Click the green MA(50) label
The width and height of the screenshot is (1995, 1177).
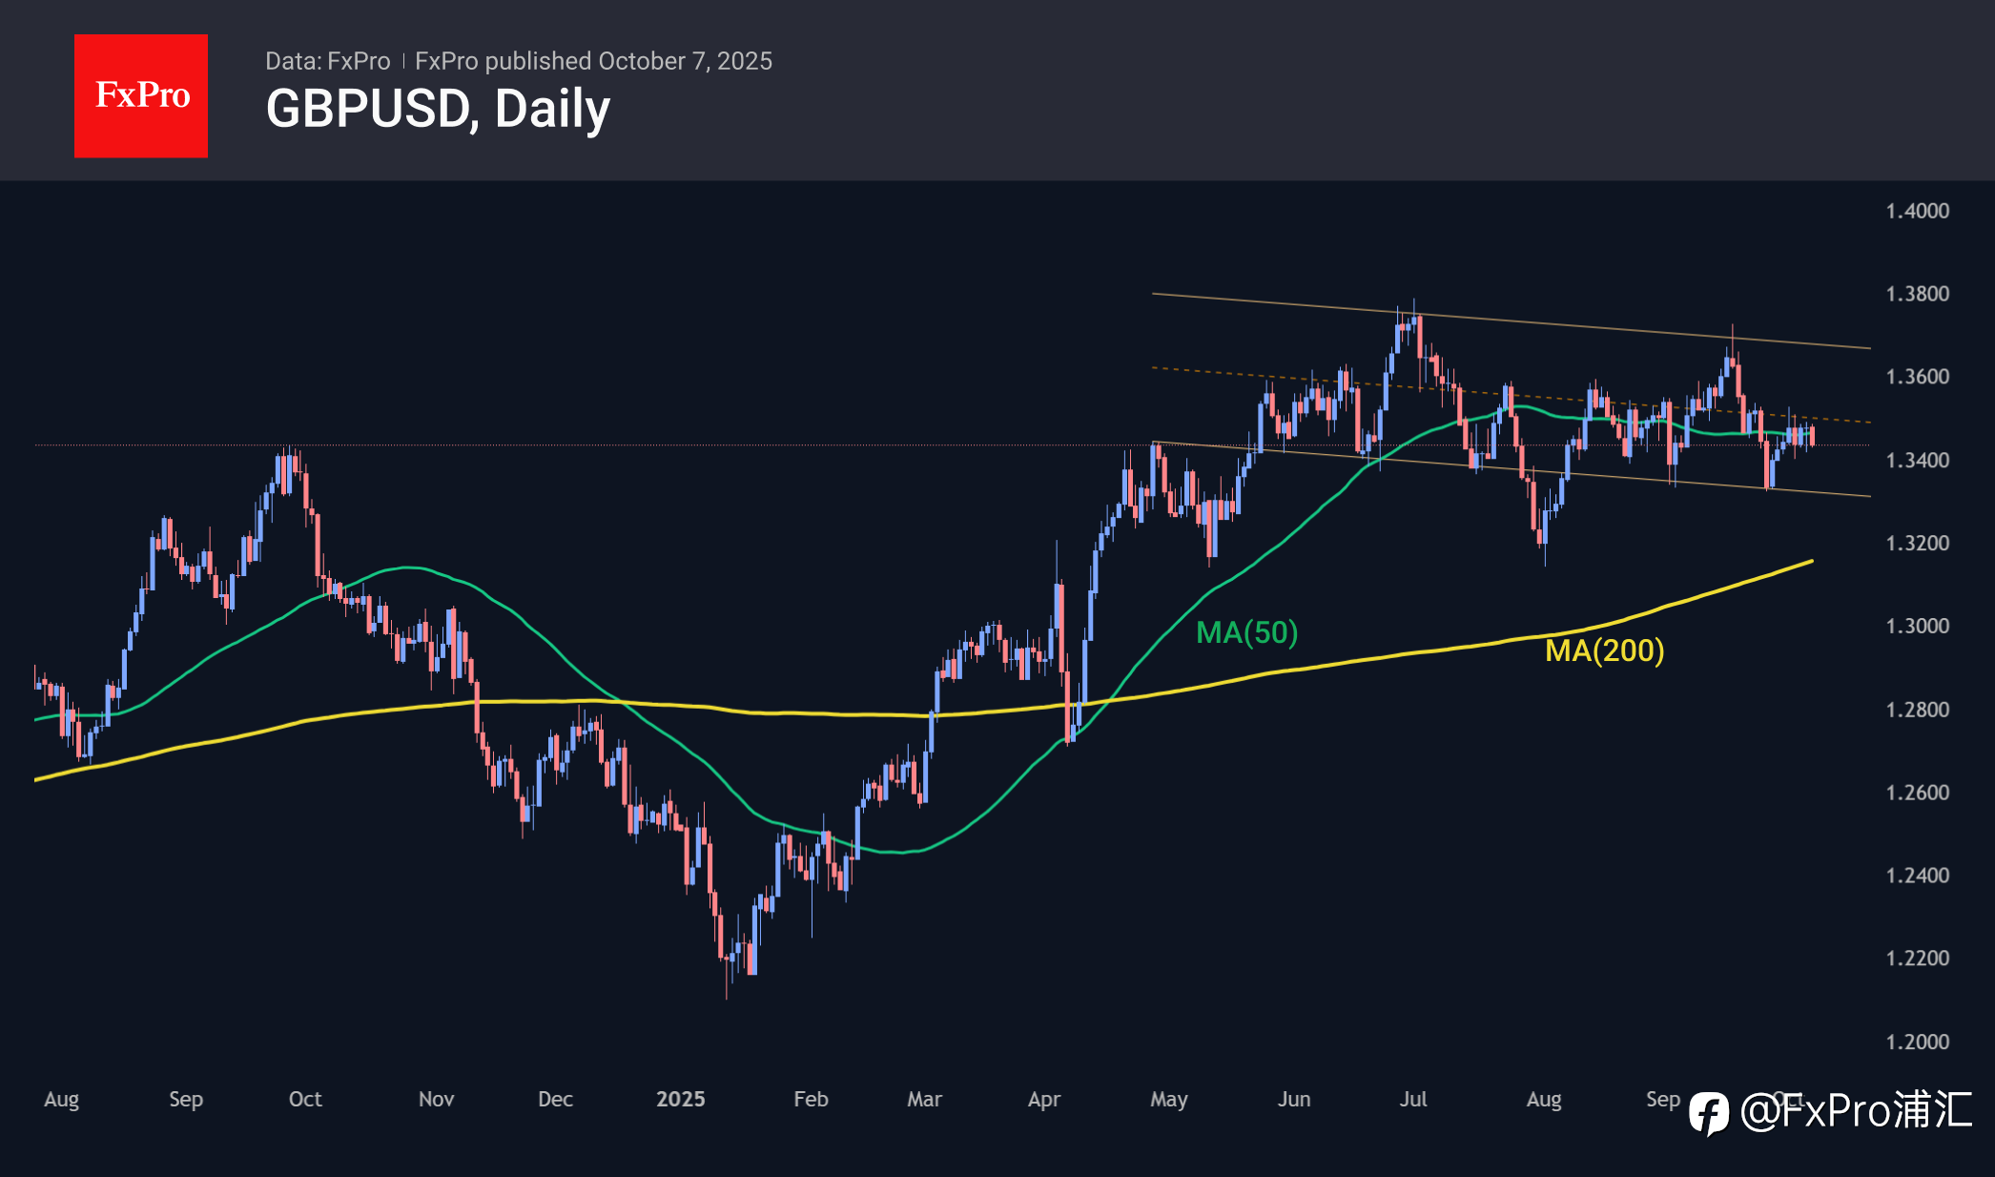coord(1246,632)
